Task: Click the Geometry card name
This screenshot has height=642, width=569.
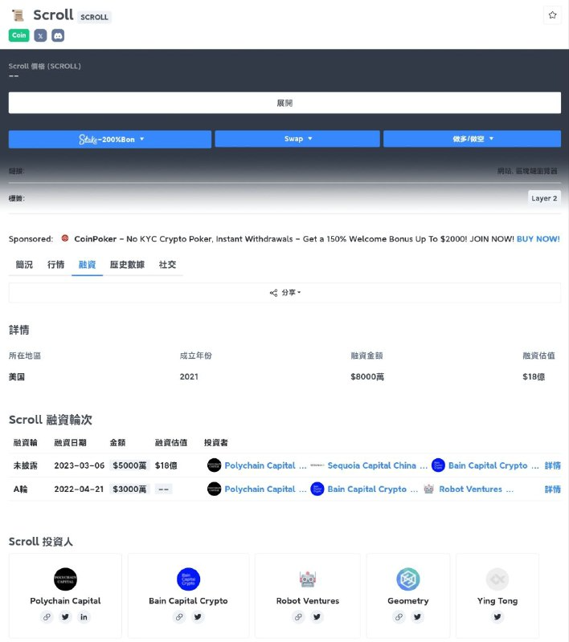Action: (408, 600)
